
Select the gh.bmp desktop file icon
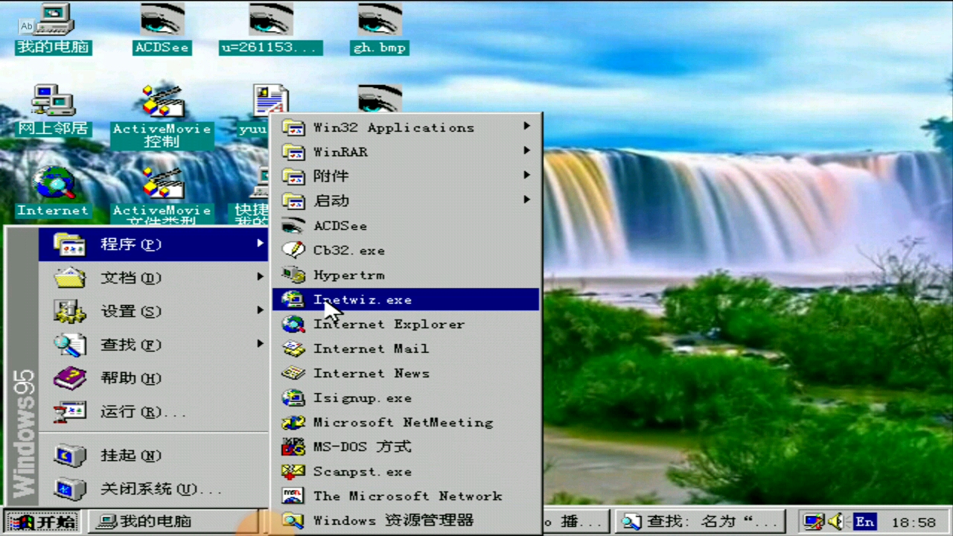point(380,28)
